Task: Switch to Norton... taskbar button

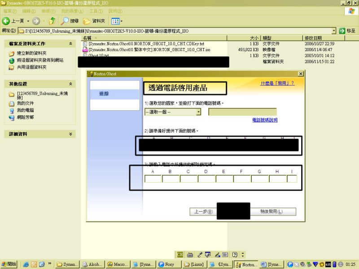Action: point(246,265)
